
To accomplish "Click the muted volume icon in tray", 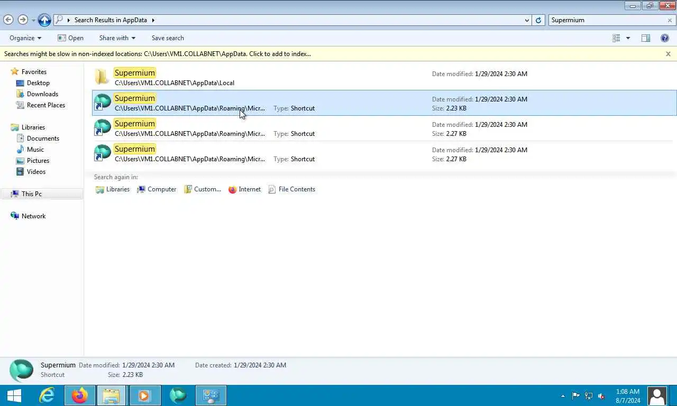I will [601, 396].
